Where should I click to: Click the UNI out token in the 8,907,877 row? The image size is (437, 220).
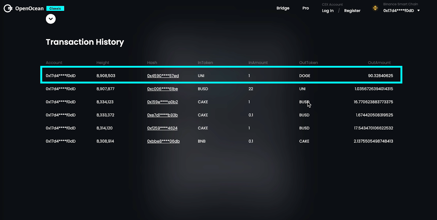pos(302,89)
